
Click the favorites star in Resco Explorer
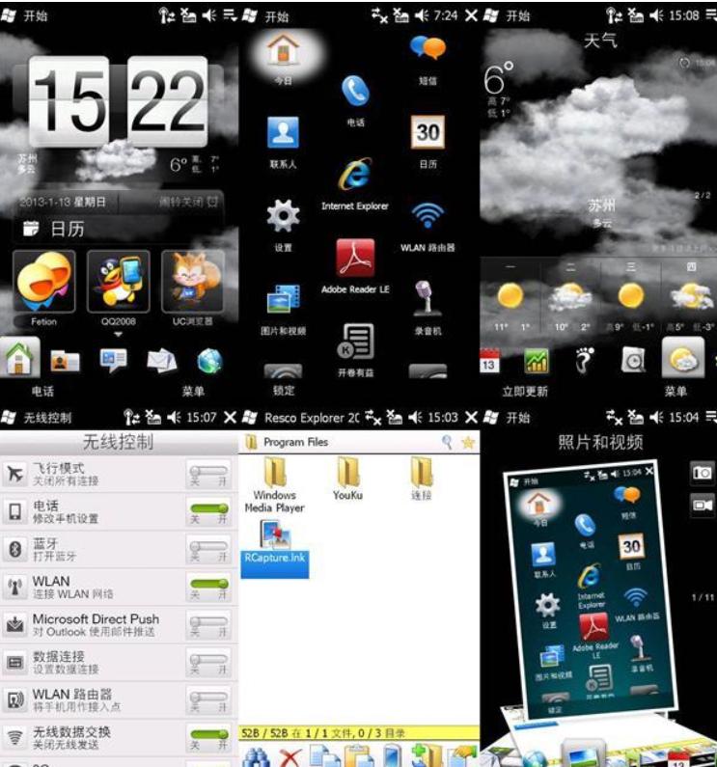click(x=468, y=443)
